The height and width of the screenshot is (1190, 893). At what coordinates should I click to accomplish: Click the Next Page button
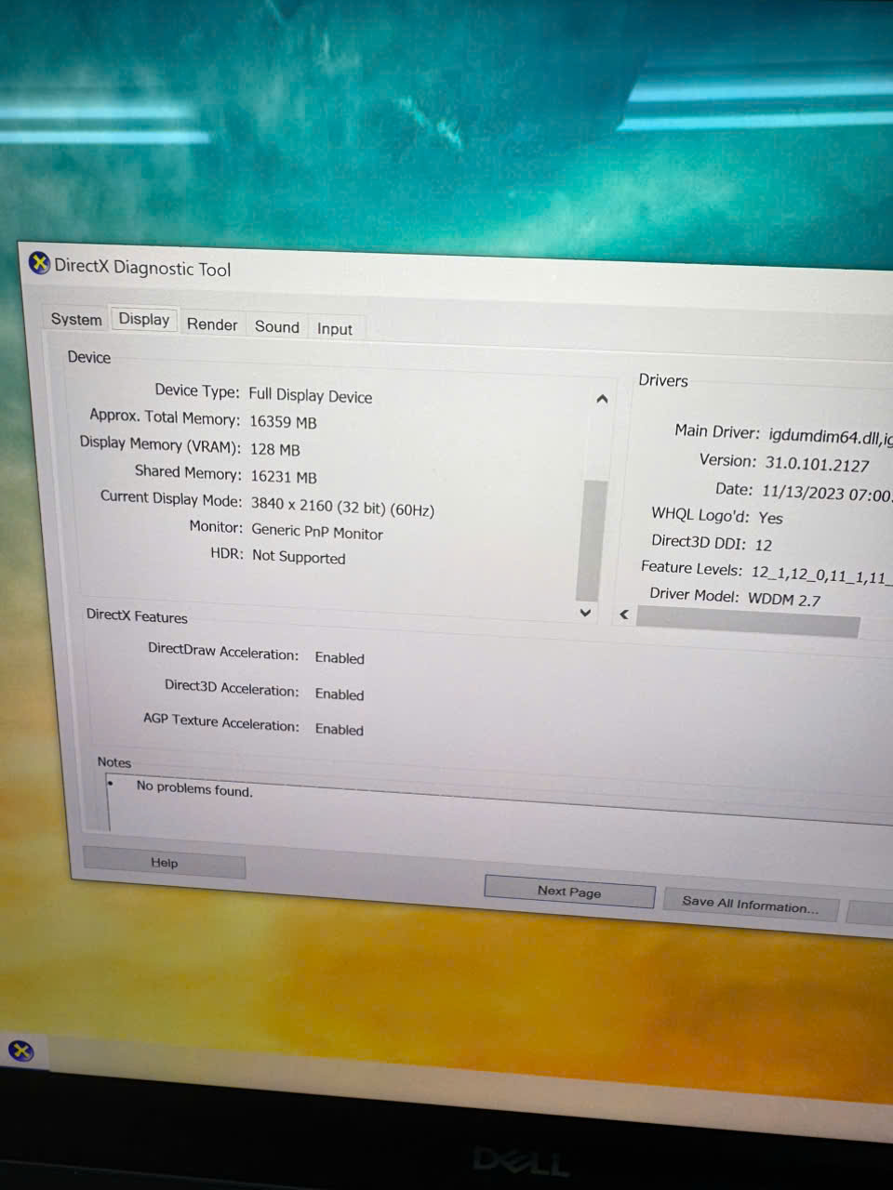point(569,892)
